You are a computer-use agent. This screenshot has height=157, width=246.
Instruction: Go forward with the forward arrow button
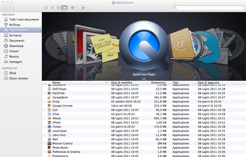(x=11, y=8)
